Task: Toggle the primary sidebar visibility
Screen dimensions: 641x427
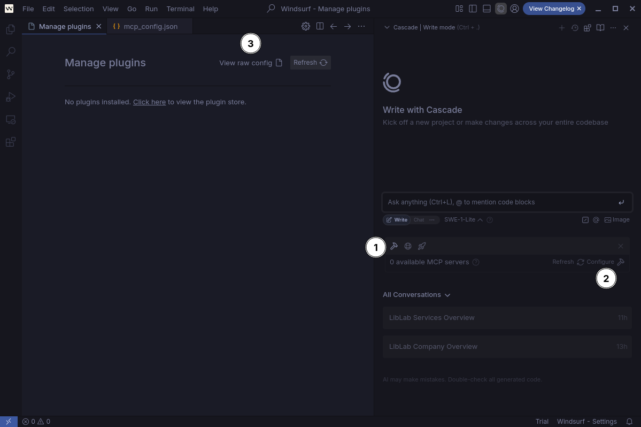Action: 473,9
